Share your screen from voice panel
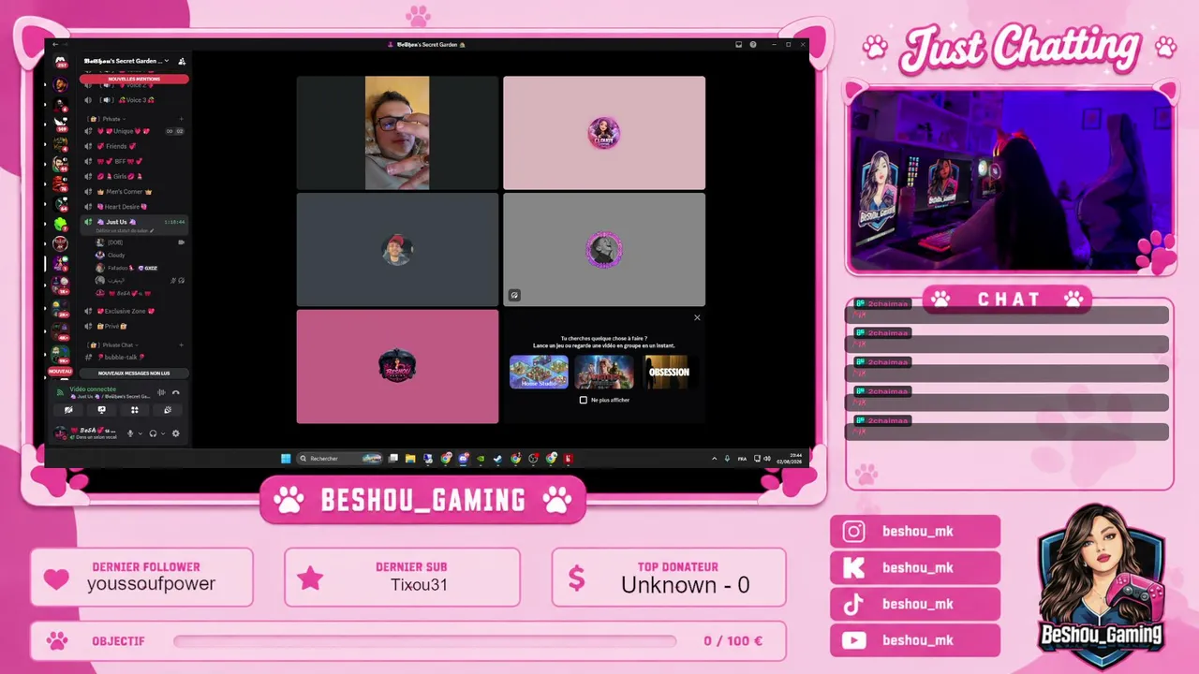This screenshot has height=674, width=1199. (x=101, y=409)
